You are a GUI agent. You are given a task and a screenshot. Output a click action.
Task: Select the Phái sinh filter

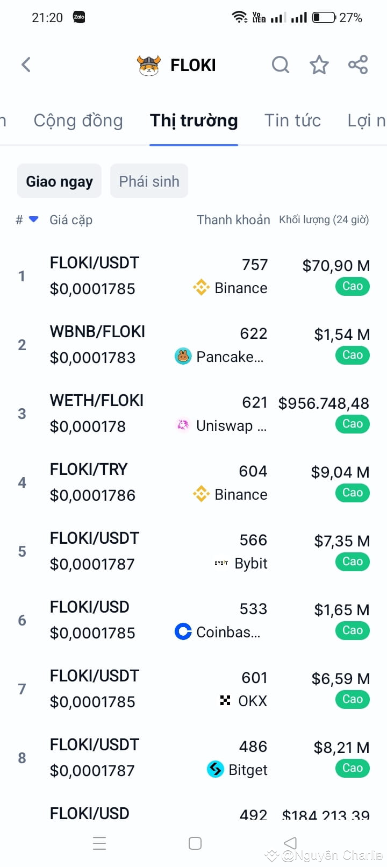pos(149,181)
